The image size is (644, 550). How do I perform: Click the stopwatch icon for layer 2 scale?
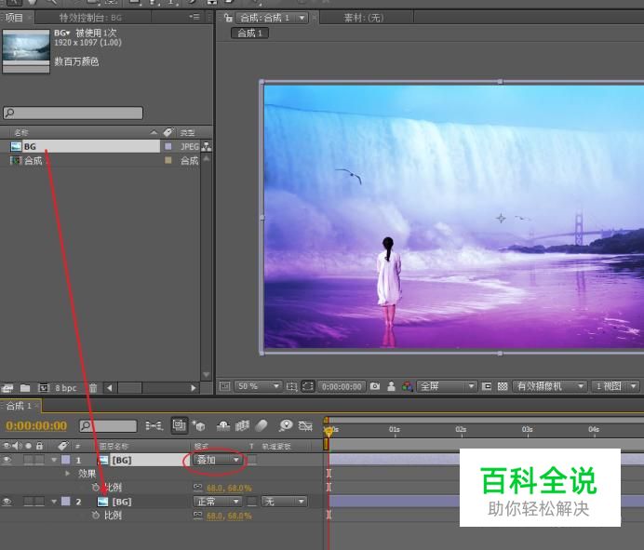pos(96,516)
